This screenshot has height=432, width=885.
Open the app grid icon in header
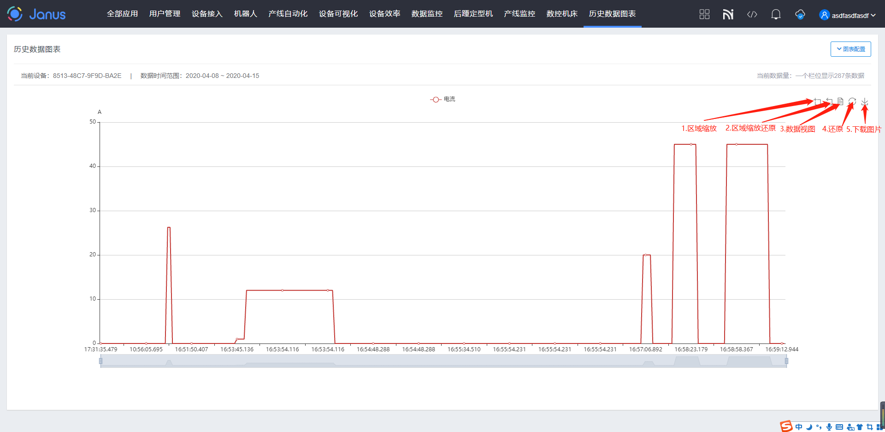point(704,14)
